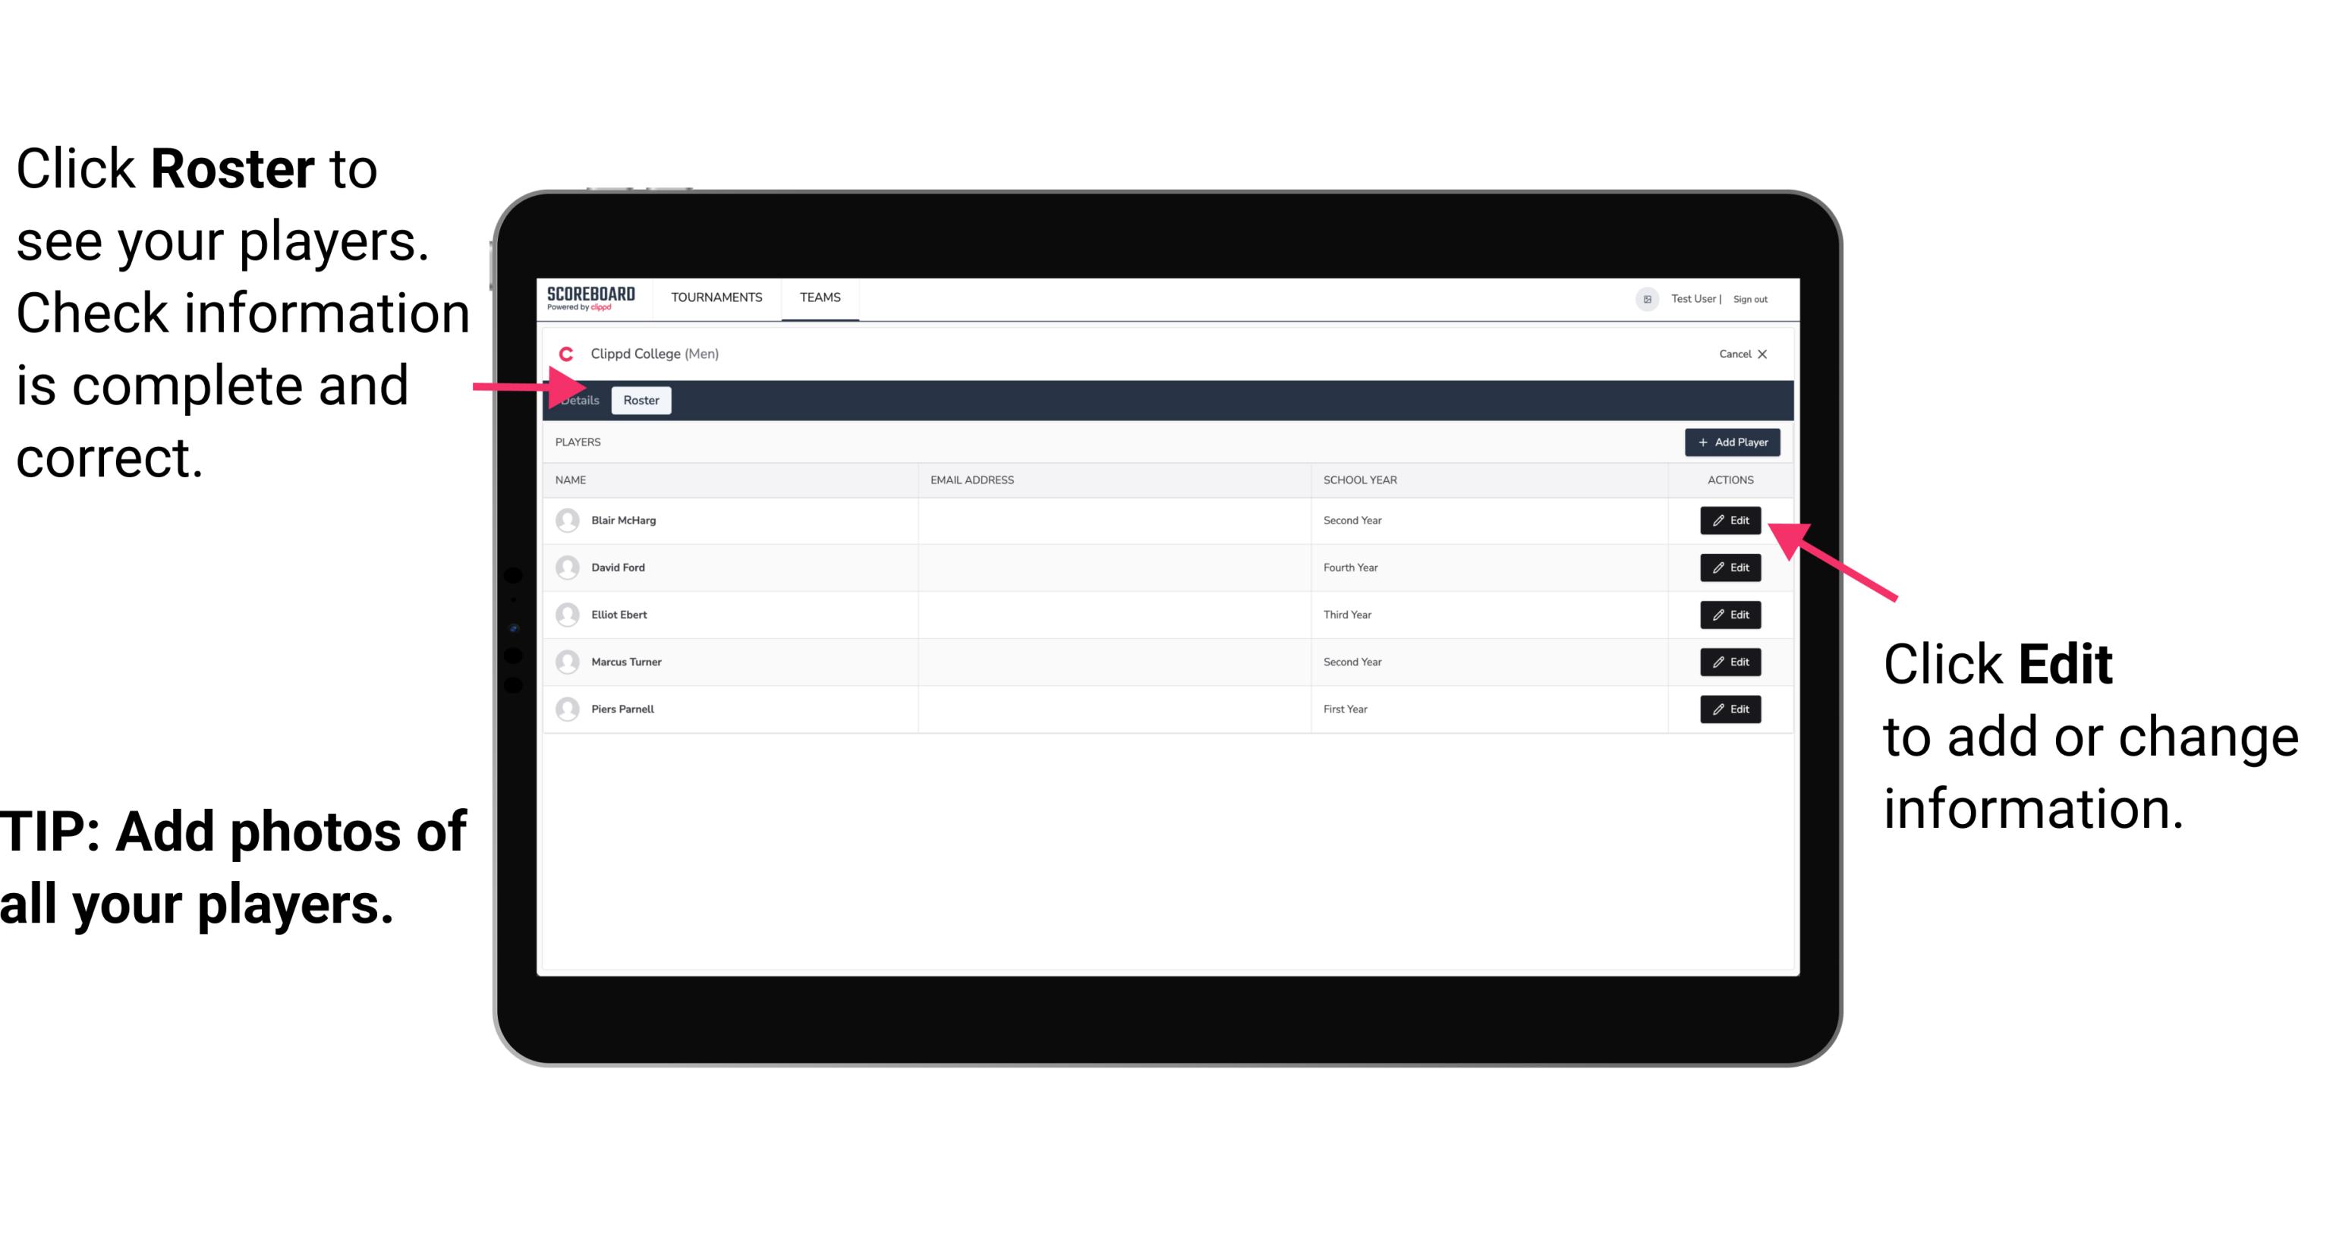
Task: Click the edit icon for Marcus Turner
Action: coord(1727,662)
